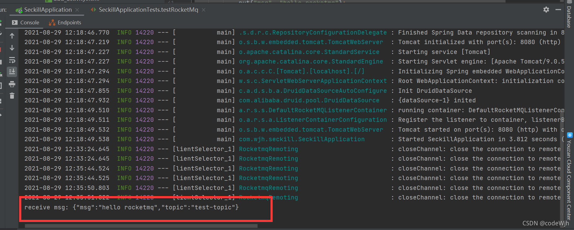
Task: Toggle scroll to end of console
Action: click(12, 72)
